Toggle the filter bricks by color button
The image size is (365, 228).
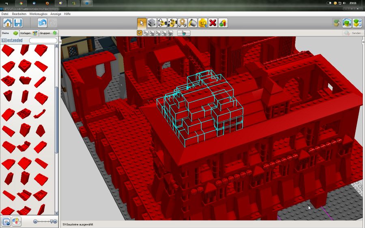[x=17, y=222]
